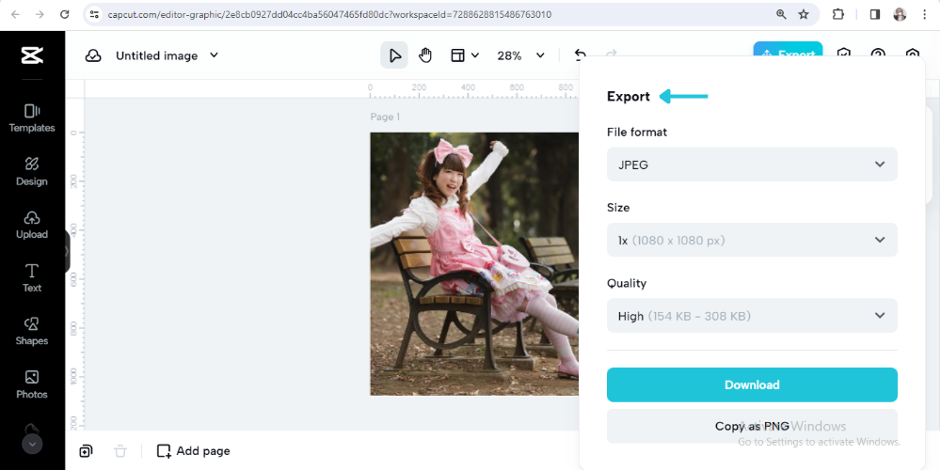Expand the Untitled image name menu
The height and width of the screenshot is (470, 941).
point(214,55)
